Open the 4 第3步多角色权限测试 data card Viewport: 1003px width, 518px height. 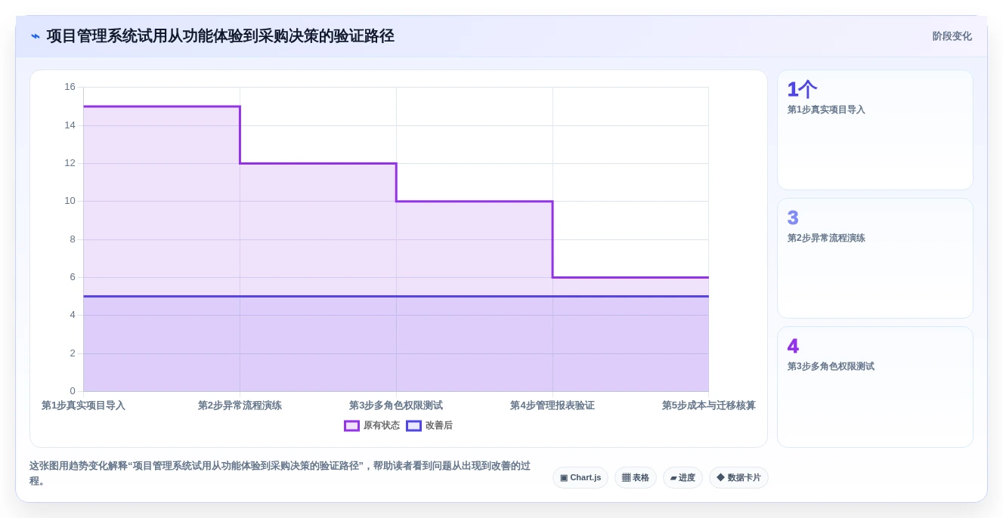click(875, 387)
